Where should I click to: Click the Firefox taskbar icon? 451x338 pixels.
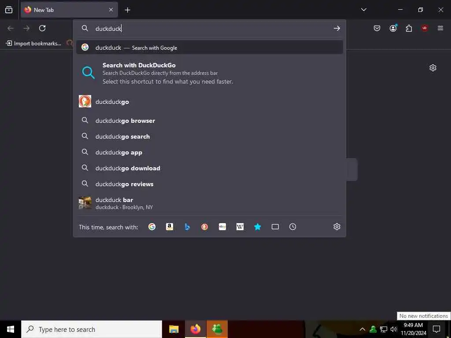196,329
